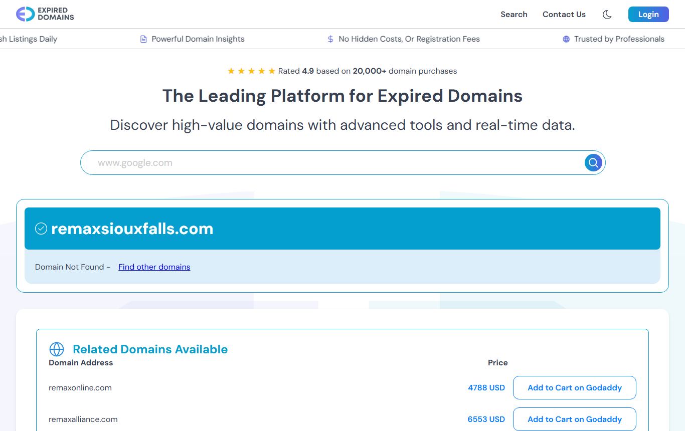Click the Expired Domains logo
Image resolution: width=685 pixels, height=431 pixels.
click(45, 14)
